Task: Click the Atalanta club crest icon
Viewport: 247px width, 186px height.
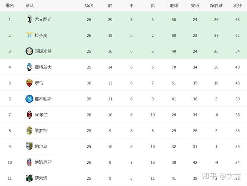Action: point(29,67)
